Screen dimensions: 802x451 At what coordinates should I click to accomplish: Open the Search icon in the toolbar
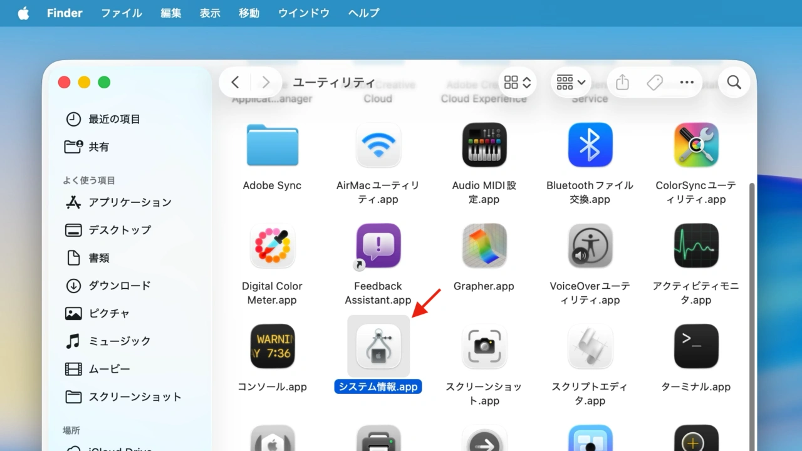click(733, 82)
